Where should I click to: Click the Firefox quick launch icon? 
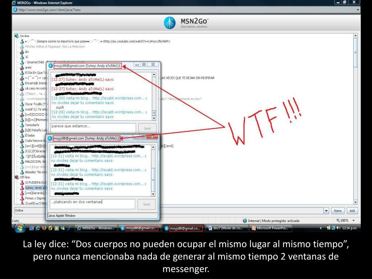pyautogui.click(x=44, y=228)
